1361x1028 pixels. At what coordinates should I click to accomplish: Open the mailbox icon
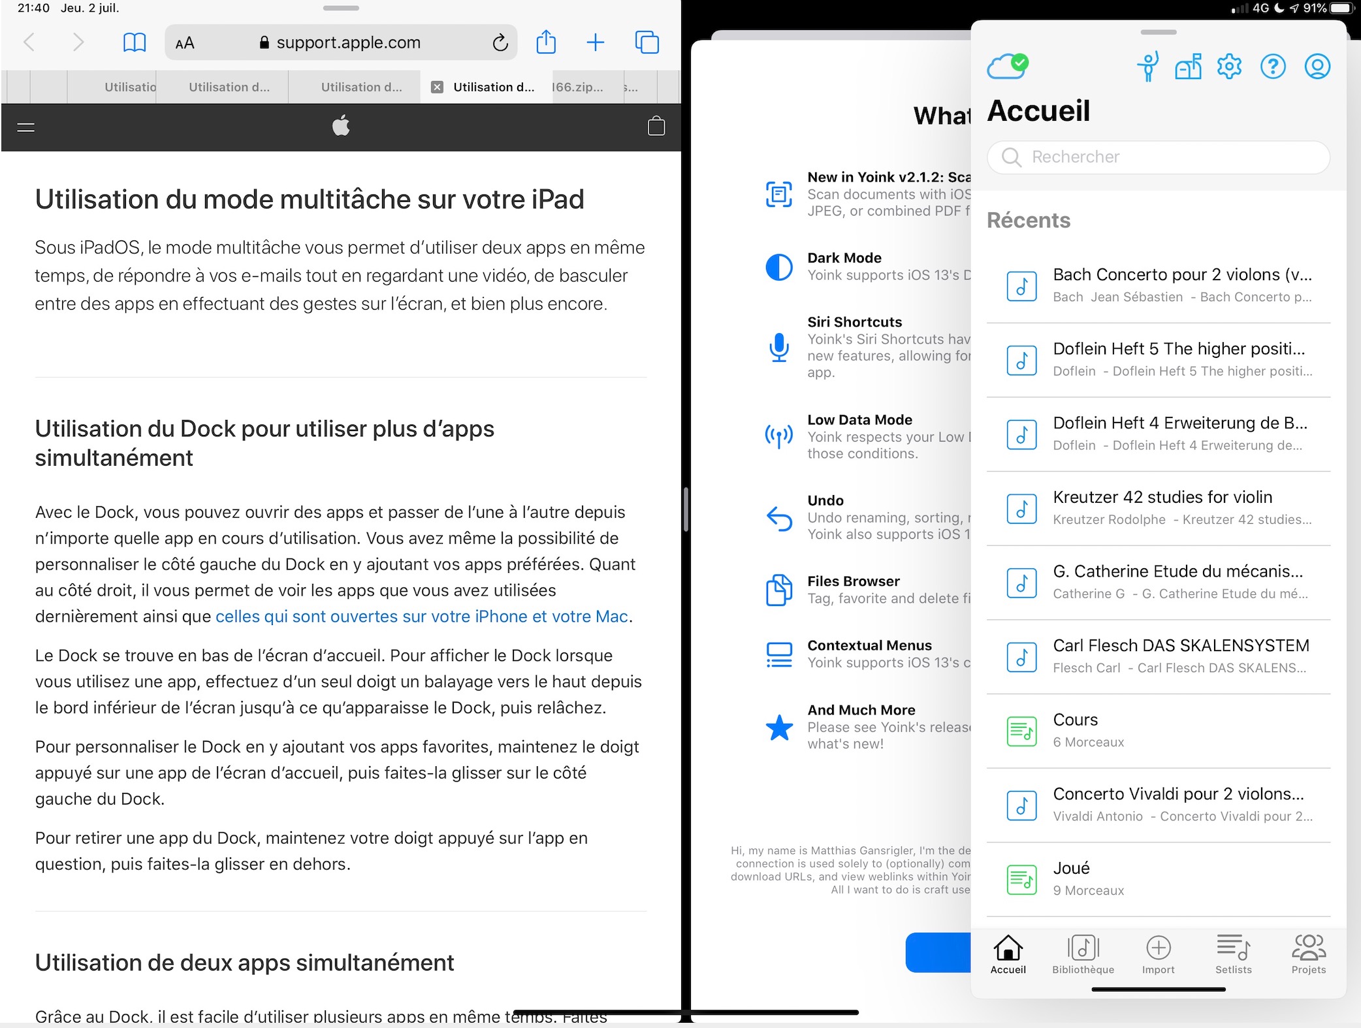point(1189,66)
